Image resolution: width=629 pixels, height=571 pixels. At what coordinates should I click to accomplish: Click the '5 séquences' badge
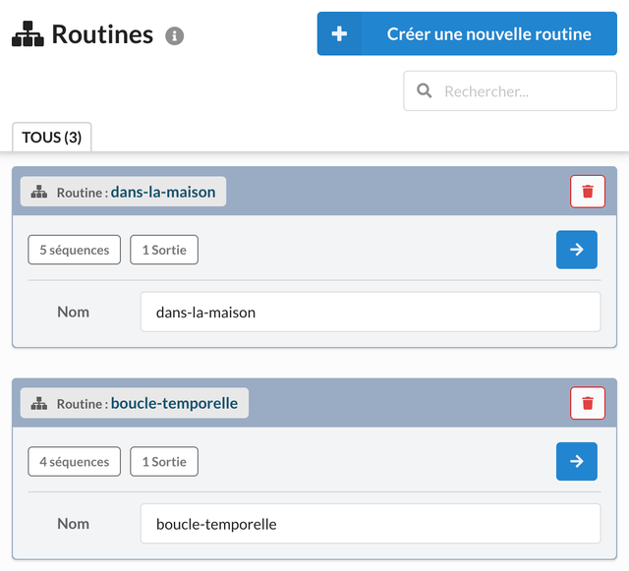coord(75,250)
